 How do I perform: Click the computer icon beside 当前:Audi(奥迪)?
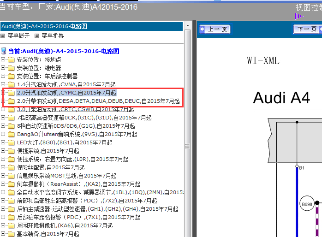tap(4, 51)
